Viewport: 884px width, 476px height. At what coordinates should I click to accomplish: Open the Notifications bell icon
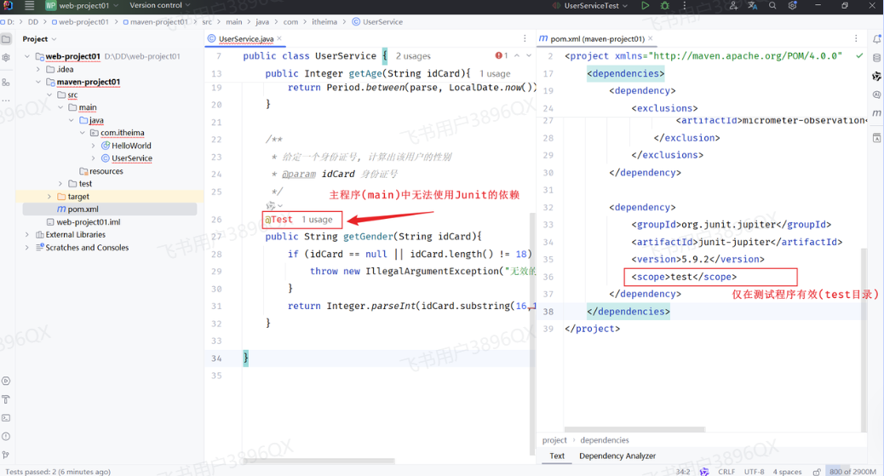point(876,39)
